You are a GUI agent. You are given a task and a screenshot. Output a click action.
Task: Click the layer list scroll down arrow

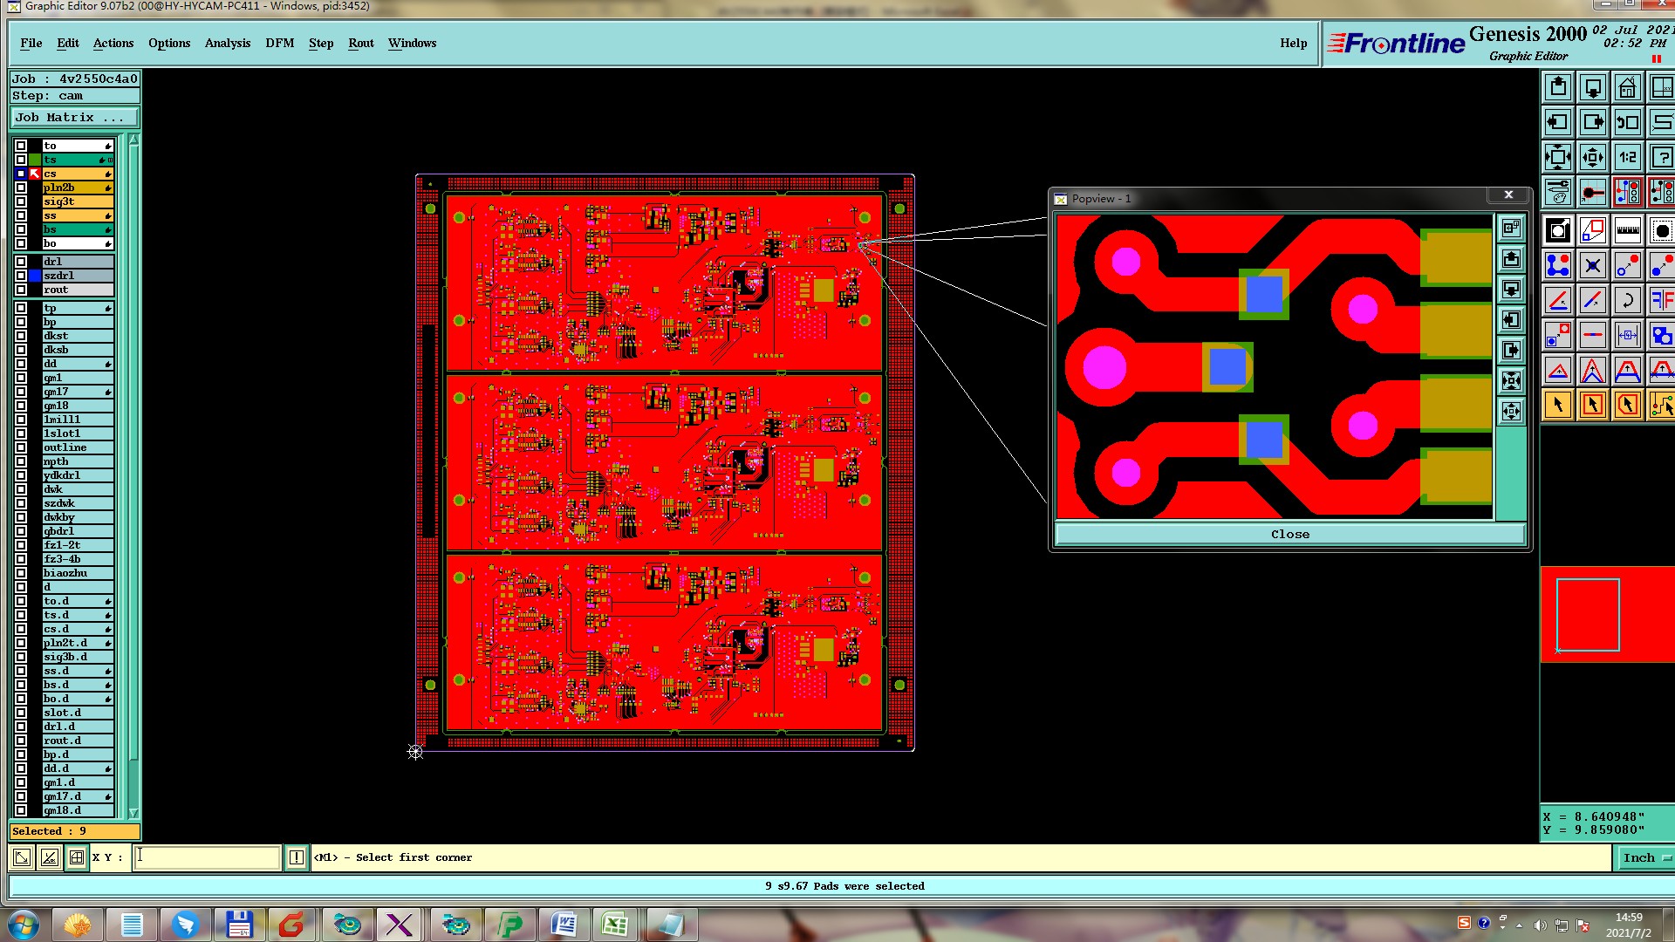(133, 812)
